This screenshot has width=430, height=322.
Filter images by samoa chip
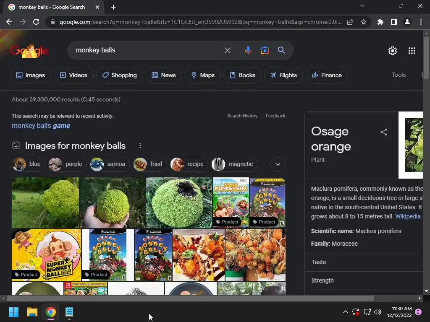click(x=110, y=164)
